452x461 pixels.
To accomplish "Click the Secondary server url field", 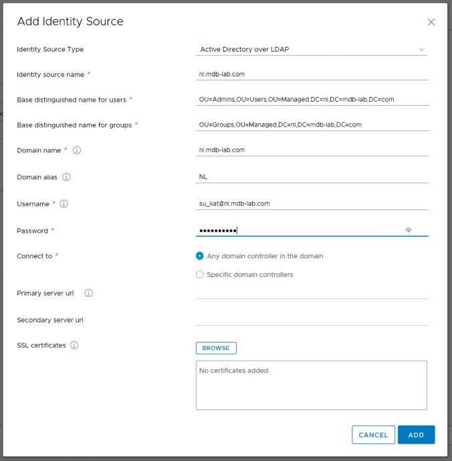I will (x=311, y=319).
